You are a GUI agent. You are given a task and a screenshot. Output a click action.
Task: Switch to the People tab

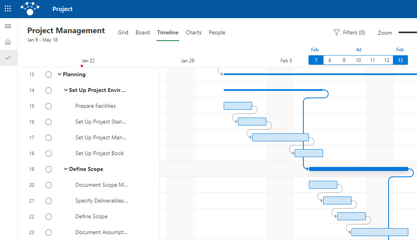pos(217,32)
